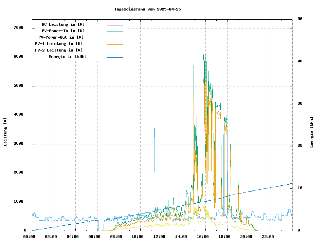Image resolution: width=326 pixels, height=244 pixels.
Task: Select the PV-Power-Out legend entry text
Action: pyautogui.click(x=61, y=37)
